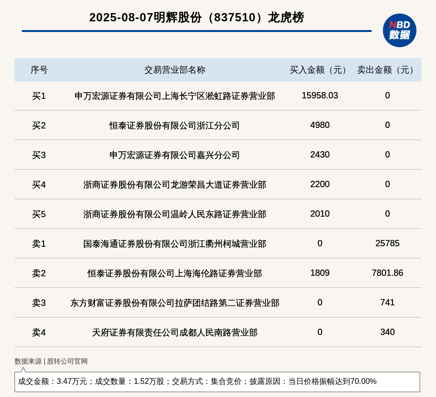Click the sell amount 25785
This screenshot has width=436, height=397.
pos(388,243)
